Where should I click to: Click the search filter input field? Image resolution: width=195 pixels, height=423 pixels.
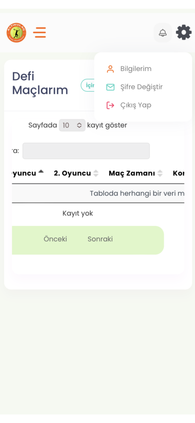point(86,151)
